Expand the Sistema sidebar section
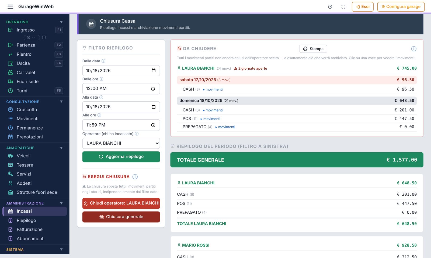The height and width of the screenshot is (258, 431). click(61, 249)
